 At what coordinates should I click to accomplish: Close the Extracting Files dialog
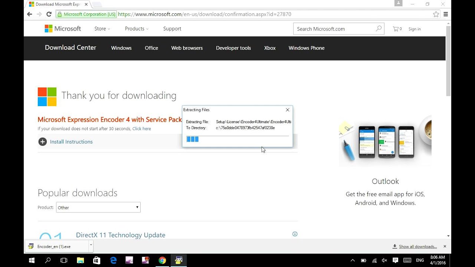point(288,110)
